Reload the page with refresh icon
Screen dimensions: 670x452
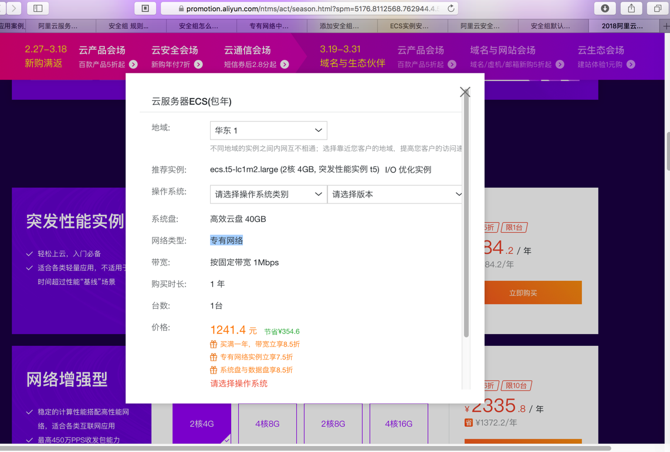pyautogui.click(x=451, y=9)
